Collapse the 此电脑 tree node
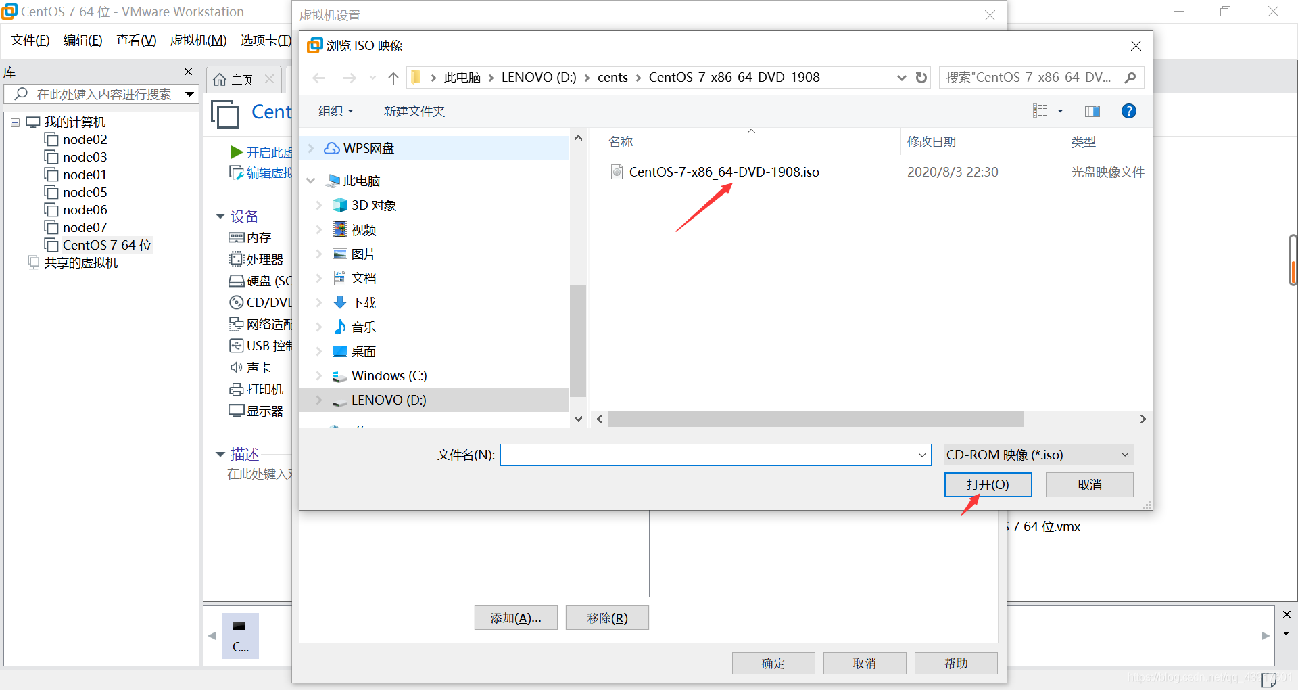This screenshot has width=1298, height=690. tap(311, 181)
